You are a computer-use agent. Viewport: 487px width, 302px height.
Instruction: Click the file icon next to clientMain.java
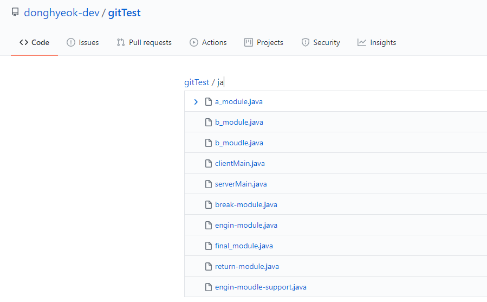tap(209, 163)
